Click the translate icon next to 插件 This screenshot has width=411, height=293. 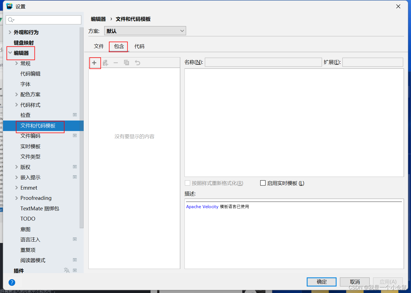coord(67,270)
